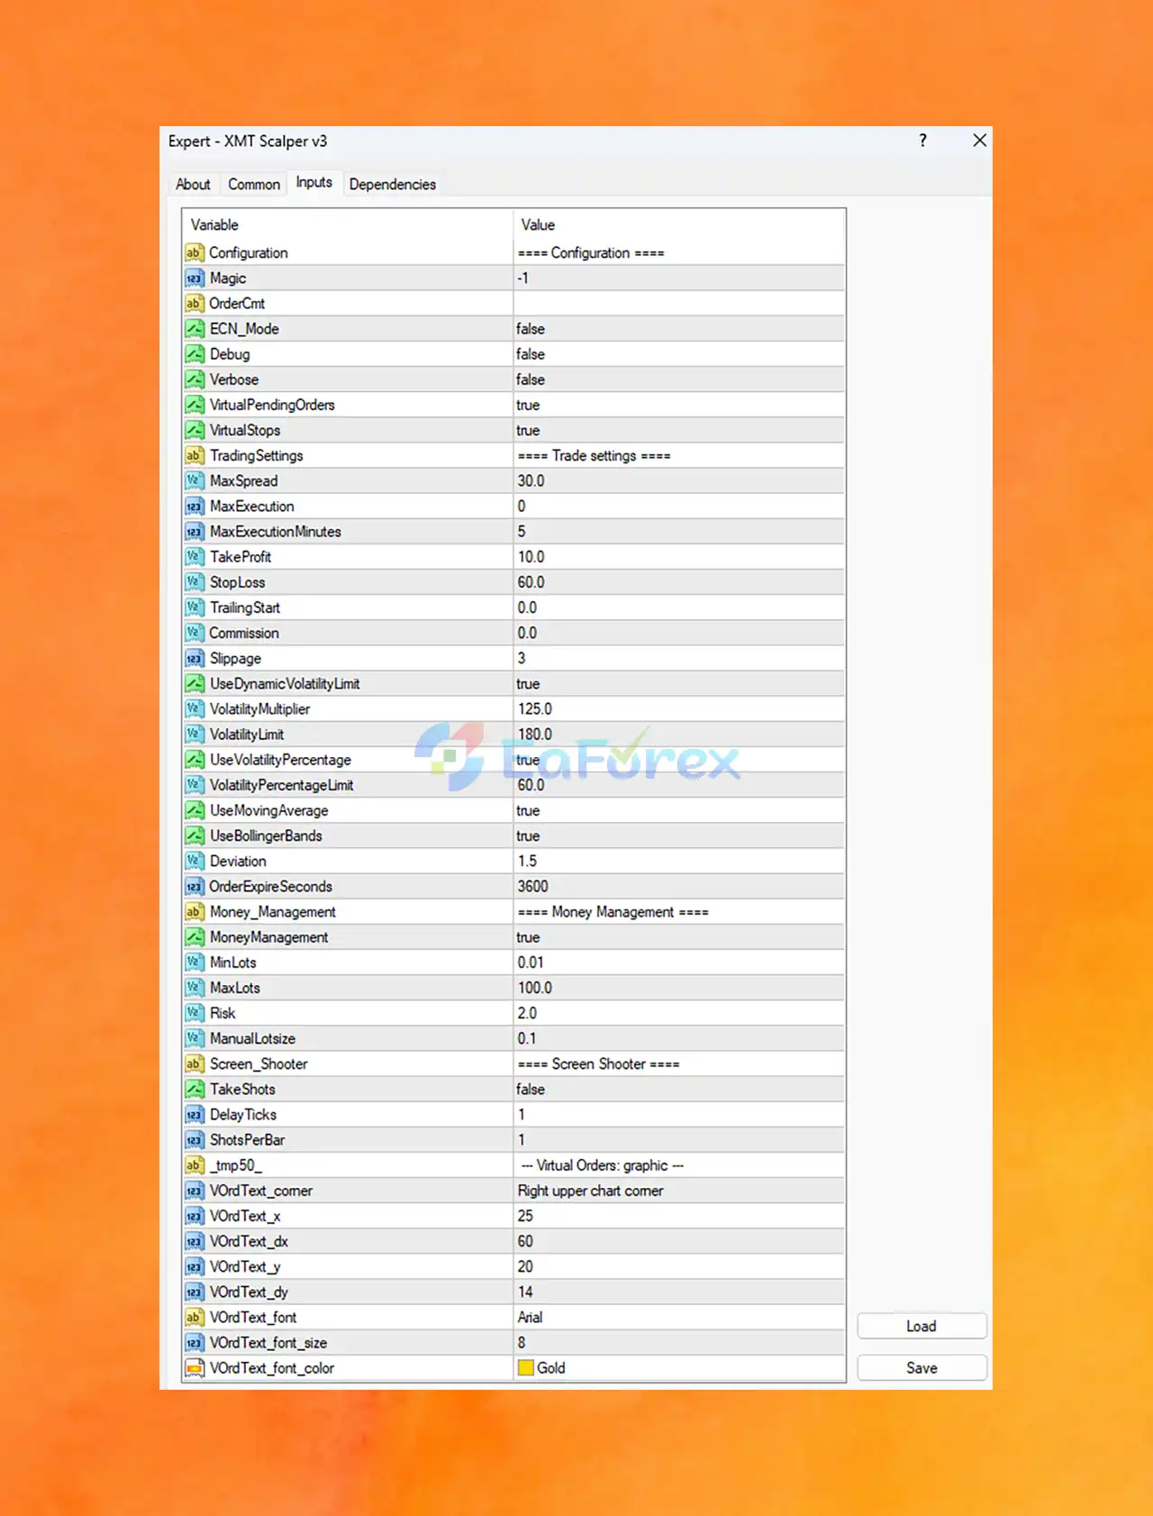
Task: Click the VirtualPendingOrders boolean icon
Action: [x=194, y=405]
